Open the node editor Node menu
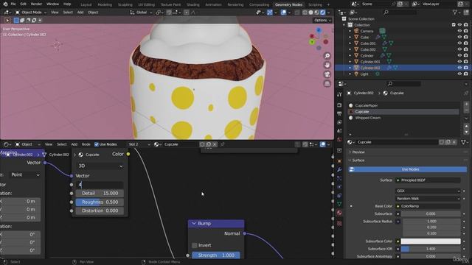Viewport: 472px width, 265px height. click(86, 144)
